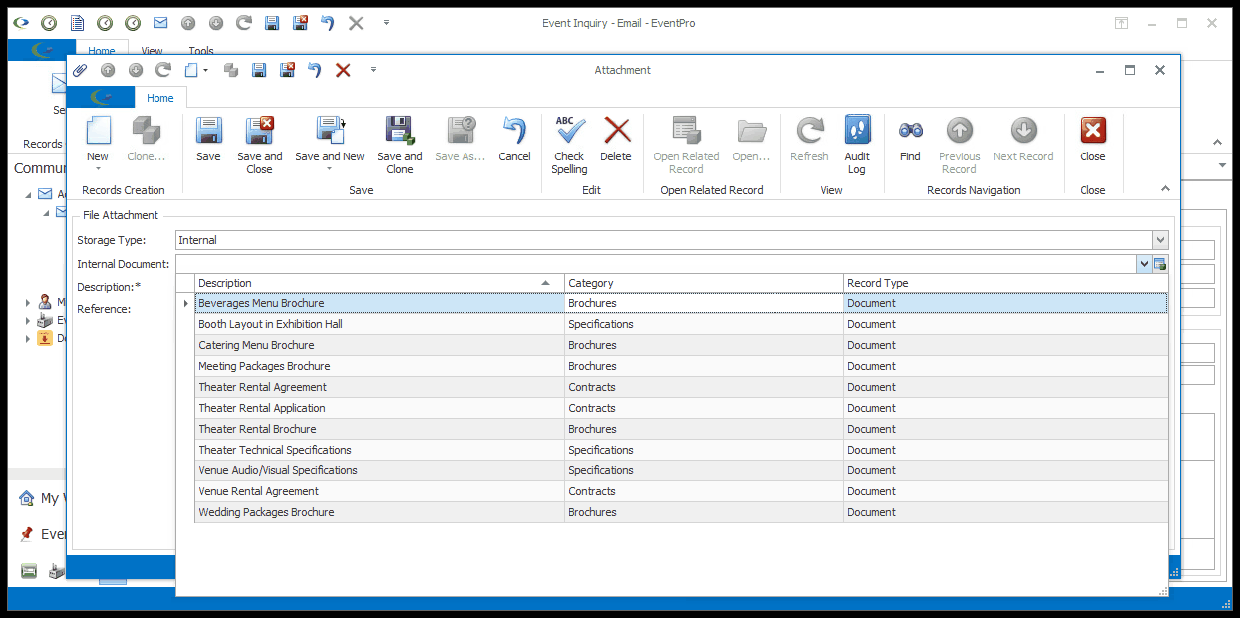Open the Audit Log
This screenshot has width=1240, height=618.
[x=857, y=145]
